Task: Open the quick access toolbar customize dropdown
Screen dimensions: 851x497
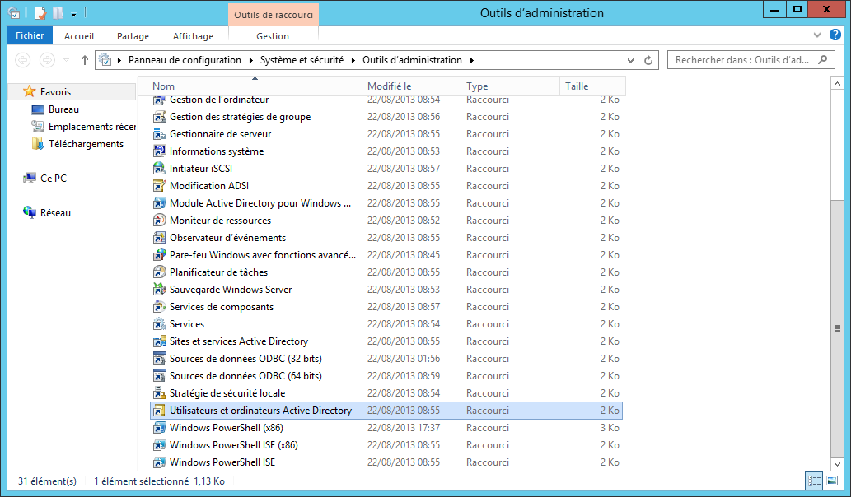Action: pyautogui.click(x=74, y=13)
